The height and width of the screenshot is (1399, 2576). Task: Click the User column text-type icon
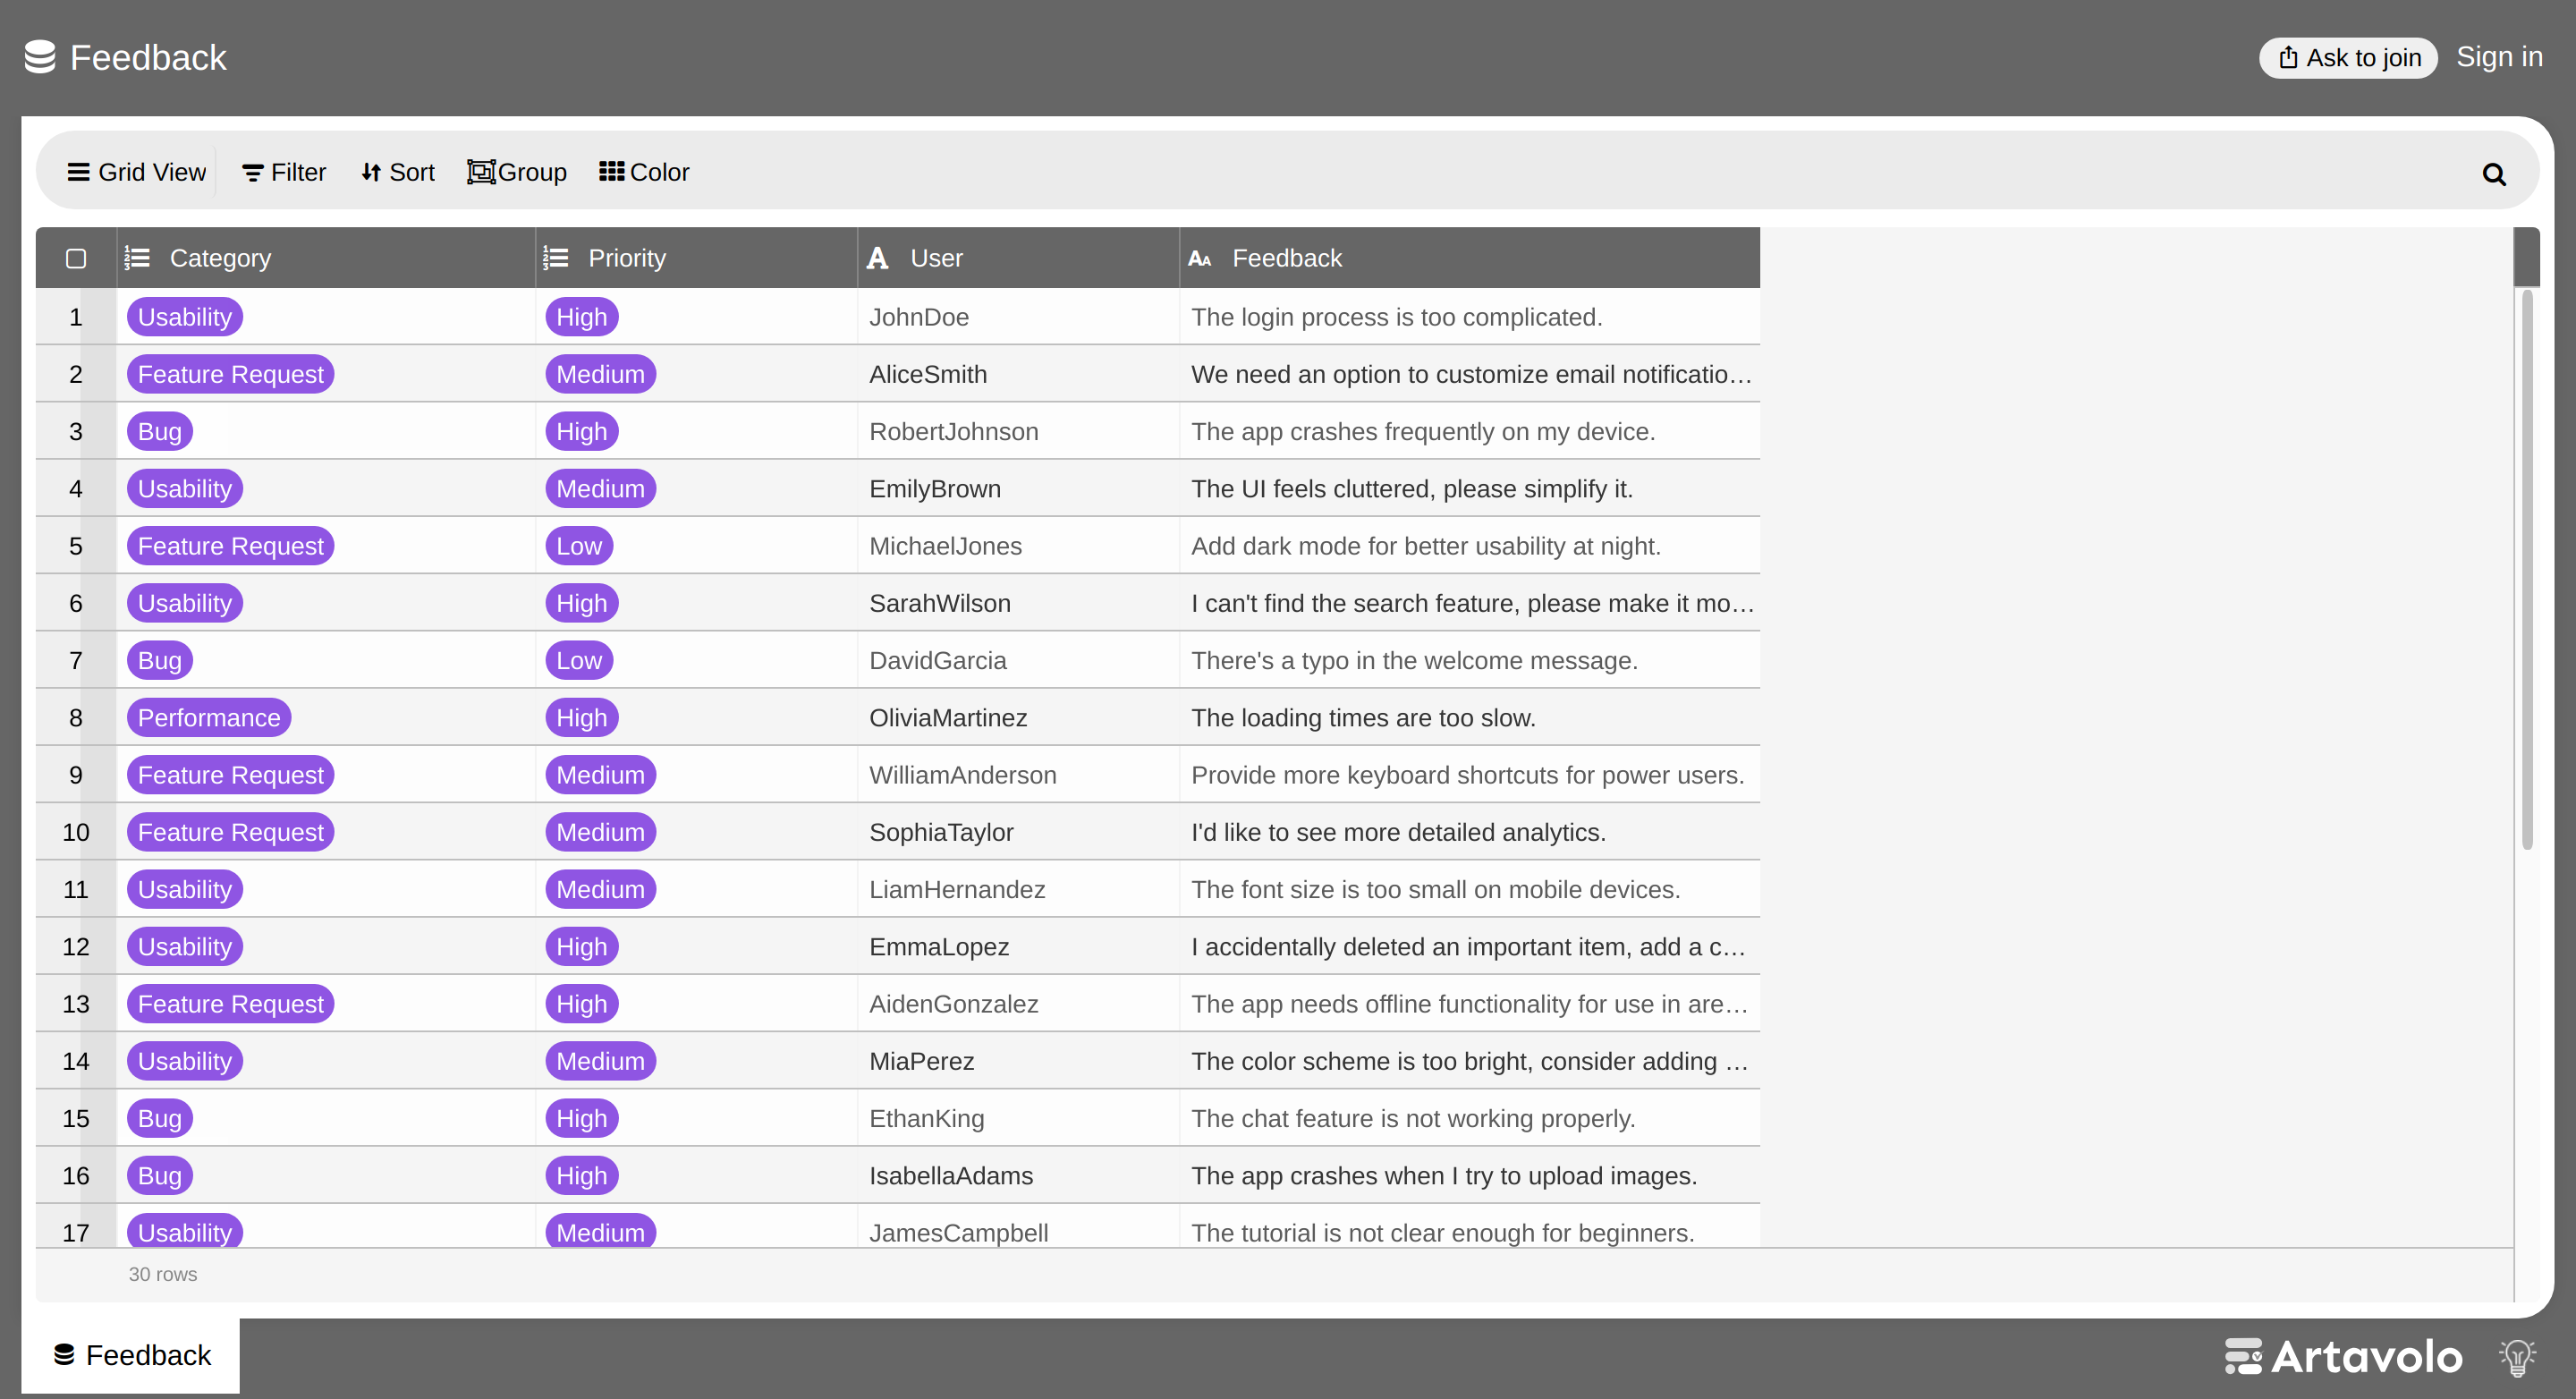(878, 258)
